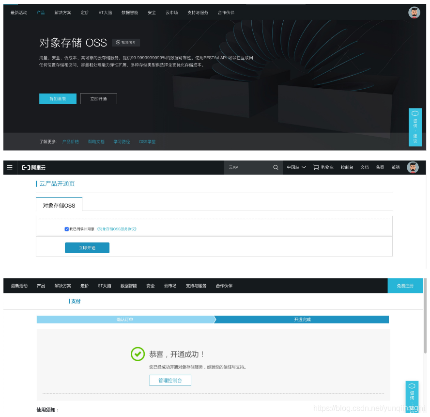This screenshot has height=417, width=430.
Task: Click the search magnifier icon
Action: point(276,167)
